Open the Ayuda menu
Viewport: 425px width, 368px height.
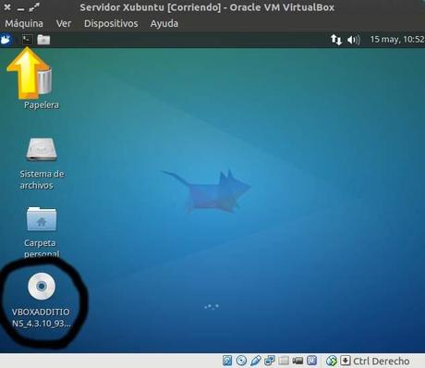point(164,23)
